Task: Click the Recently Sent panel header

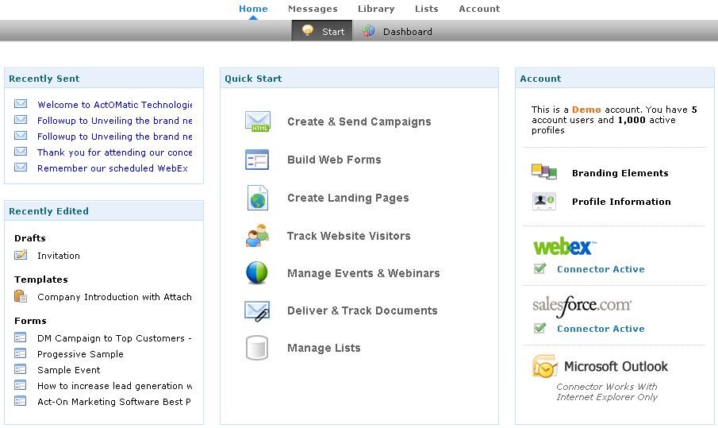Action: tap(104, 79)
